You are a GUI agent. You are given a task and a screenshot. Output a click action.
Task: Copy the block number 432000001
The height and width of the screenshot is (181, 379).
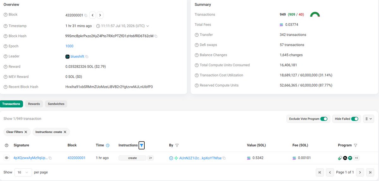coord(86,15)
